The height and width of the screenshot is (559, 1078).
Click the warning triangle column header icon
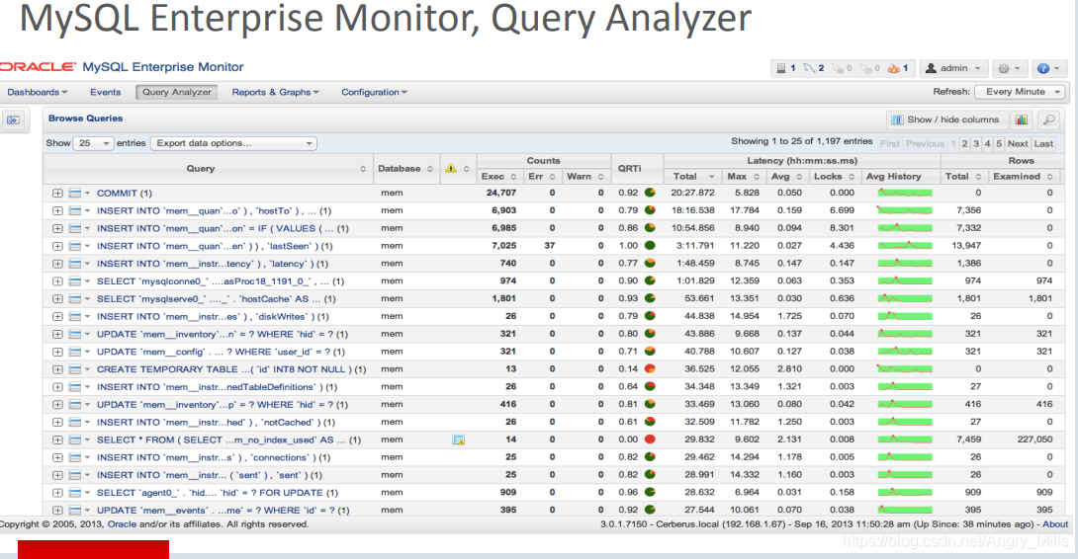pyautogui.click(x=451, y=168)
